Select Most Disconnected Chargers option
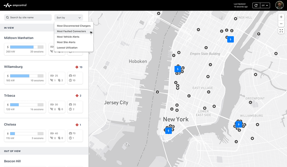Viewport: 287px width, 167px height. click(x=74, y=26)
